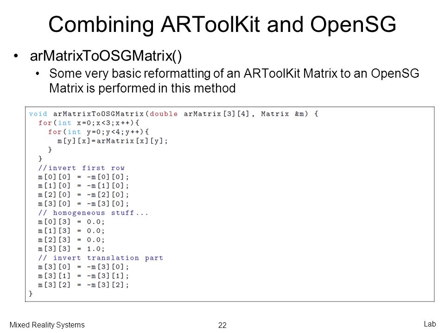This screenshot has height=333, width=445.
Task: Click the comment '//invert first row'
Action: click(x=82, y=168)
